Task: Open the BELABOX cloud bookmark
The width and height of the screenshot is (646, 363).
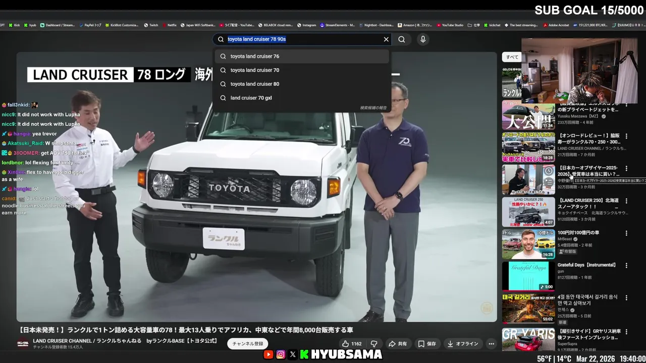Action: pos(276,25)
